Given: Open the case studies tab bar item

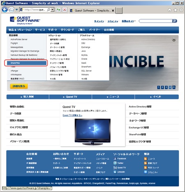Looking at the screenshot, I should click(x=28, y=97).
